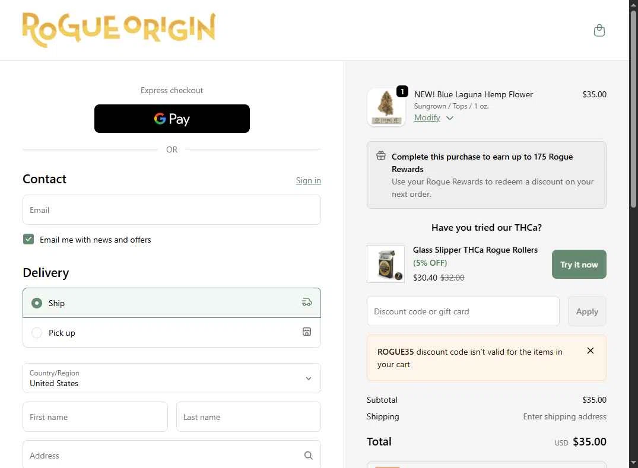Image resolution: width=638 pixels, height=468 pixels.
Task: Click the quantity badge on Blue Laguna
Action: (402, 91)
